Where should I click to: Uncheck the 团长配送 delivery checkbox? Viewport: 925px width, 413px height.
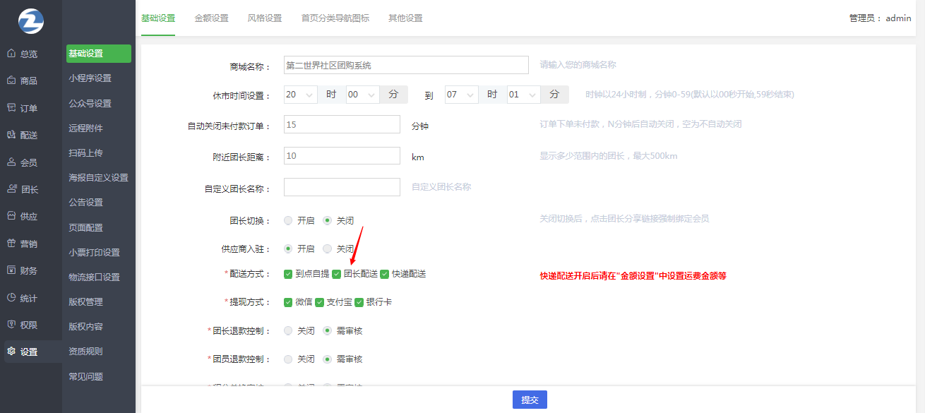click(337, 274)
